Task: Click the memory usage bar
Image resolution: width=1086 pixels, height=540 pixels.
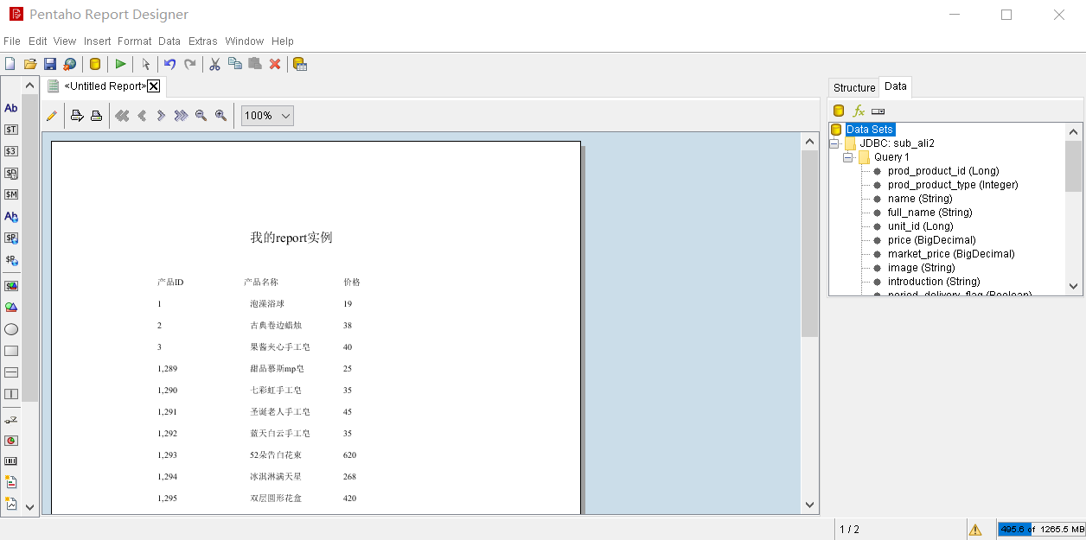Action: 1040,529
